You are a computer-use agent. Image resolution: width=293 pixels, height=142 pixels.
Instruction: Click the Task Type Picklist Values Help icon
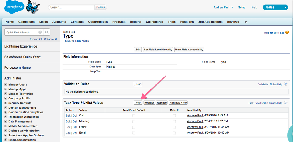[x=285, y=103]
